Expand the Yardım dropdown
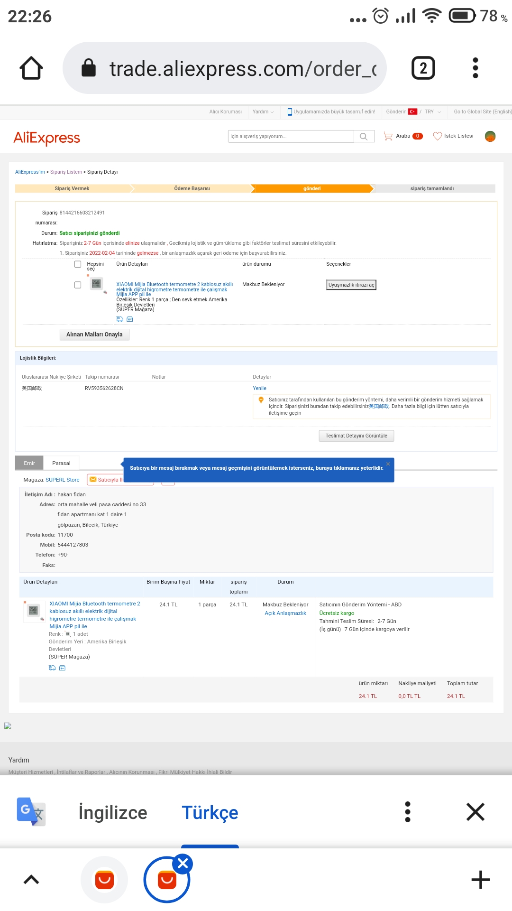The height and width of the screenshot is (911, 512). 263,112
